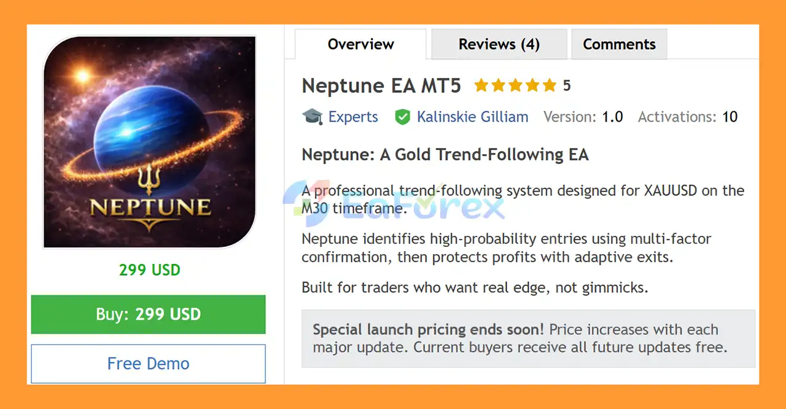Screen dimensions: 786x409
Task: Select the fifth rating star
Action: point(549,86)
